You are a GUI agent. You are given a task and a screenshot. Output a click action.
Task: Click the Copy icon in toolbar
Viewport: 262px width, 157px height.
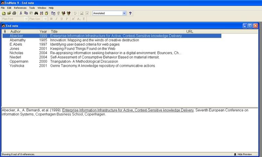click(x=26, y=13)
